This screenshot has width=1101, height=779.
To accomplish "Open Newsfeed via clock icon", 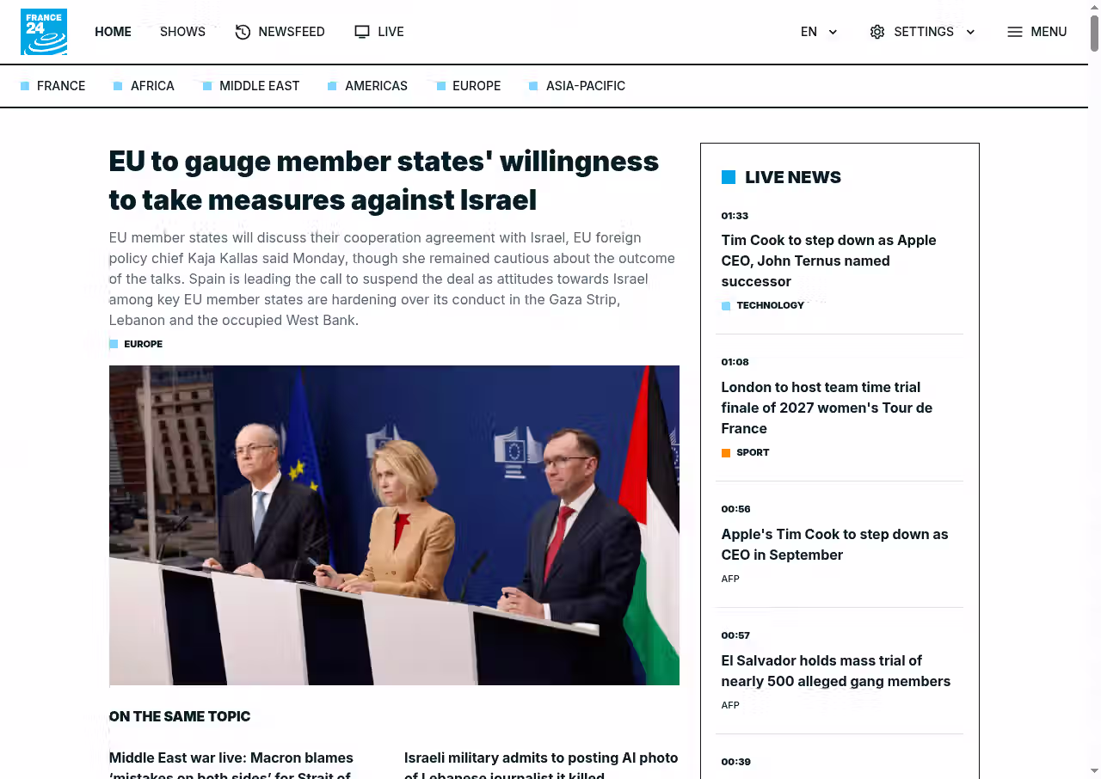I will coord(243,32).
